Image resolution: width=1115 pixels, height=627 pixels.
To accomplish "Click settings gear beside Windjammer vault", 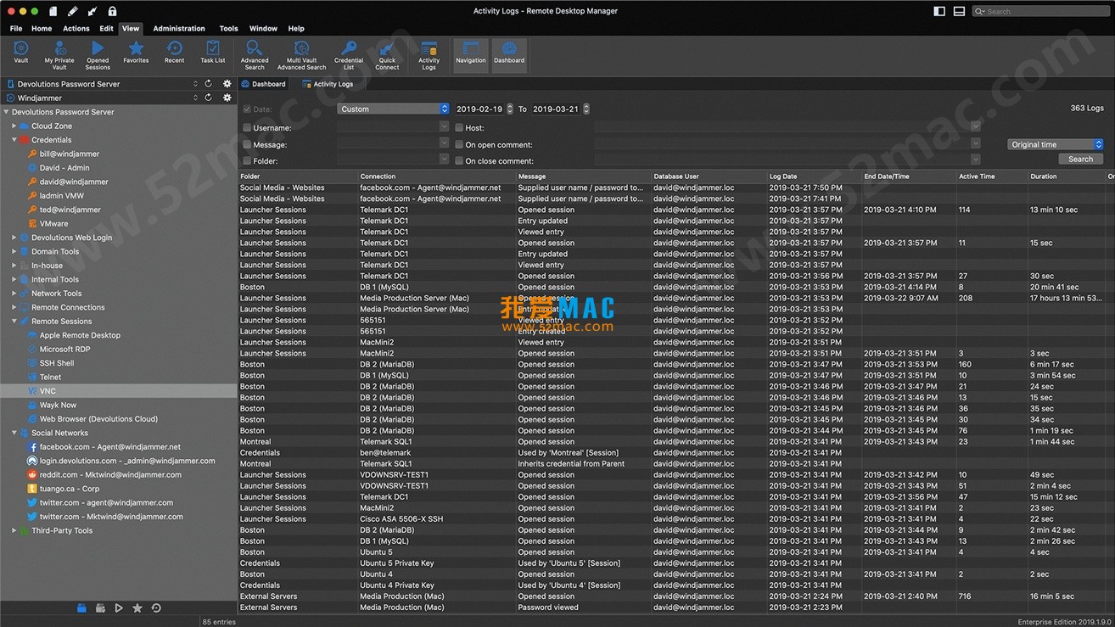I will coord(227,98).
